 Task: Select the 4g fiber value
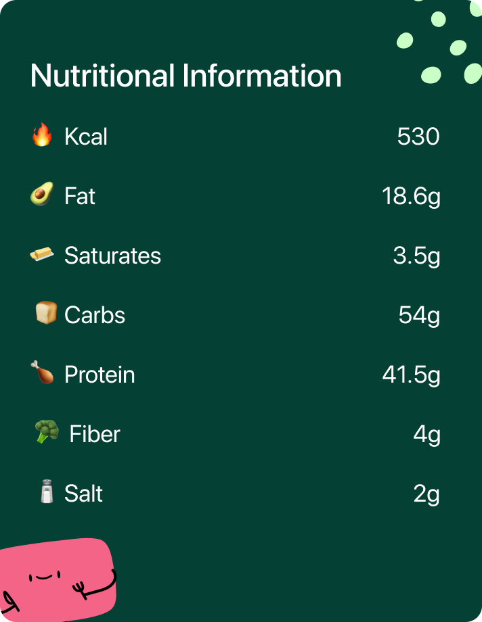[426, 434]
